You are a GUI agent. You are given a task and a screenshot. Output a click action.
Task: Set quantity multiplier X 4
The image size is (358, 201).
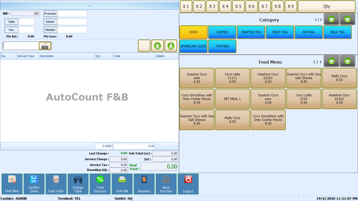(225, 7)
